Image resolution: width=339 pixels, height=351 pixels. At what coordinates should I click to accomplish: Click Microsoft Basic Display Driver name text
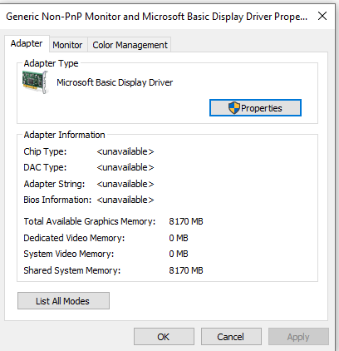[x=115, y=82]
